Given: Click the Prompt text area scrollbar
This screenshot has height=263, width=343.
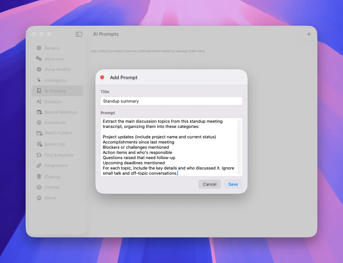Looking at the screenshot, I should coord(239,147).
